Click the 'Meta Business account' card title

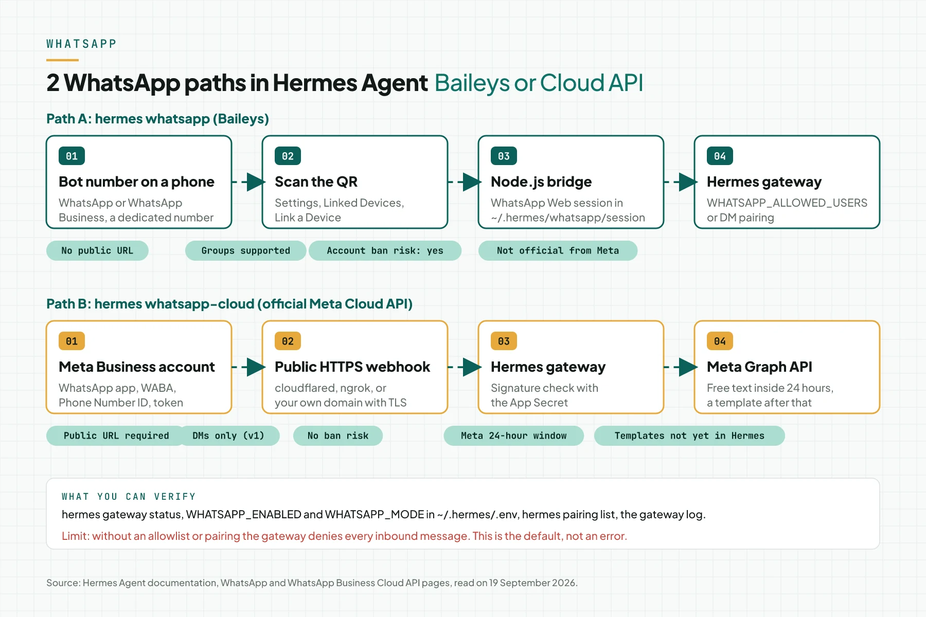pos(136,367)
